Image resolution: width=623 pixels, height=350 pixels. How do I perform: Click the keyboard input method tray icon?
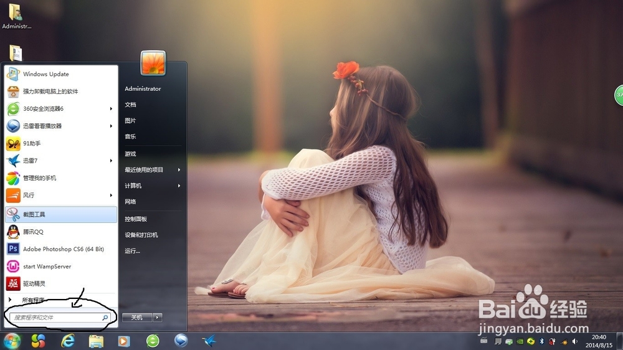click(x=483, y=341)
